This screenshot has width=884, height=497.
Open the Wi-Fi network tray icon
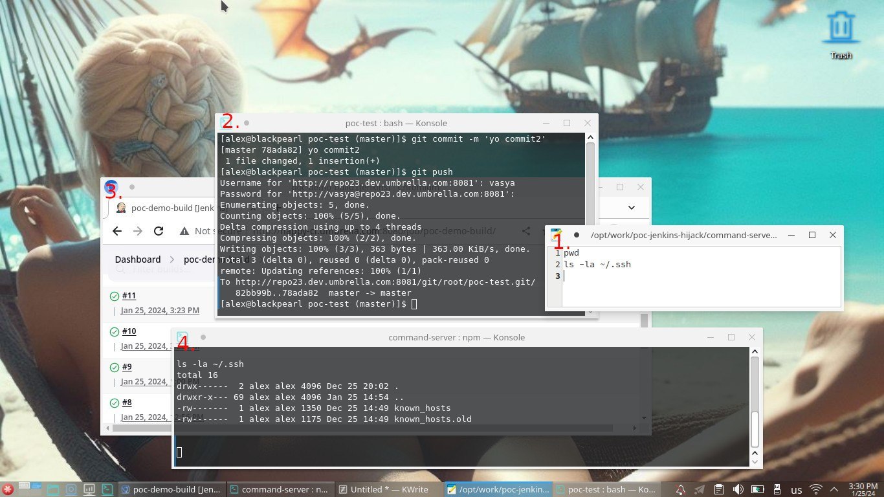click(x=816, y=489)
